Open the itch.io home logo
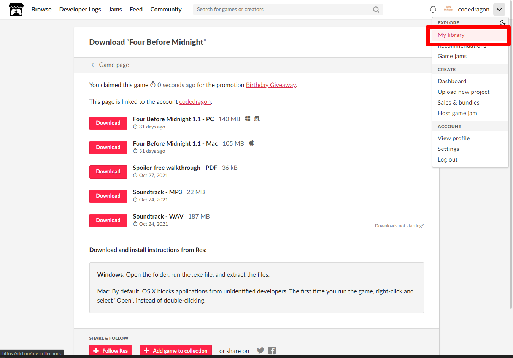 (16, 10)
